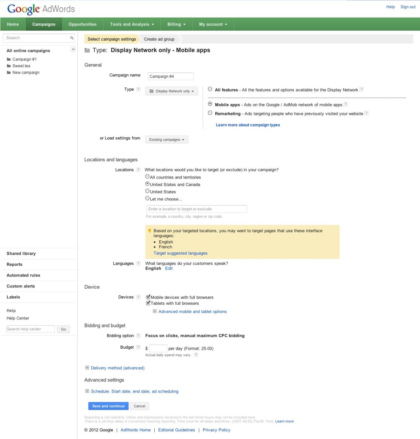The image size is (420, 439).
Task: Click the search magnifier icon in sidebar
Action: point(71,38)
